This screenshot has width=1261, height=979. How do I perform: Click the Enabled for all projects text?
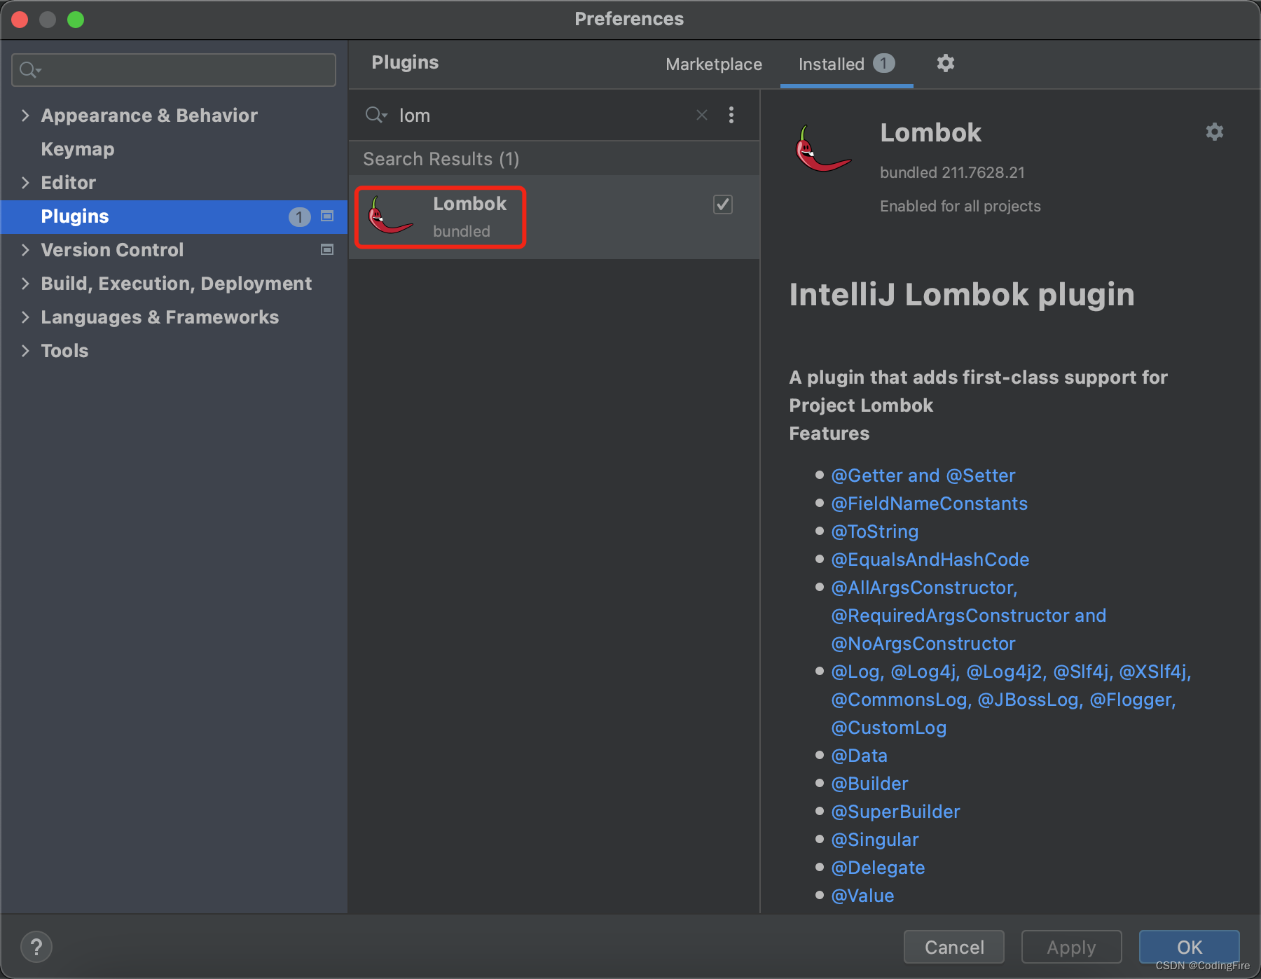point(960,206)
